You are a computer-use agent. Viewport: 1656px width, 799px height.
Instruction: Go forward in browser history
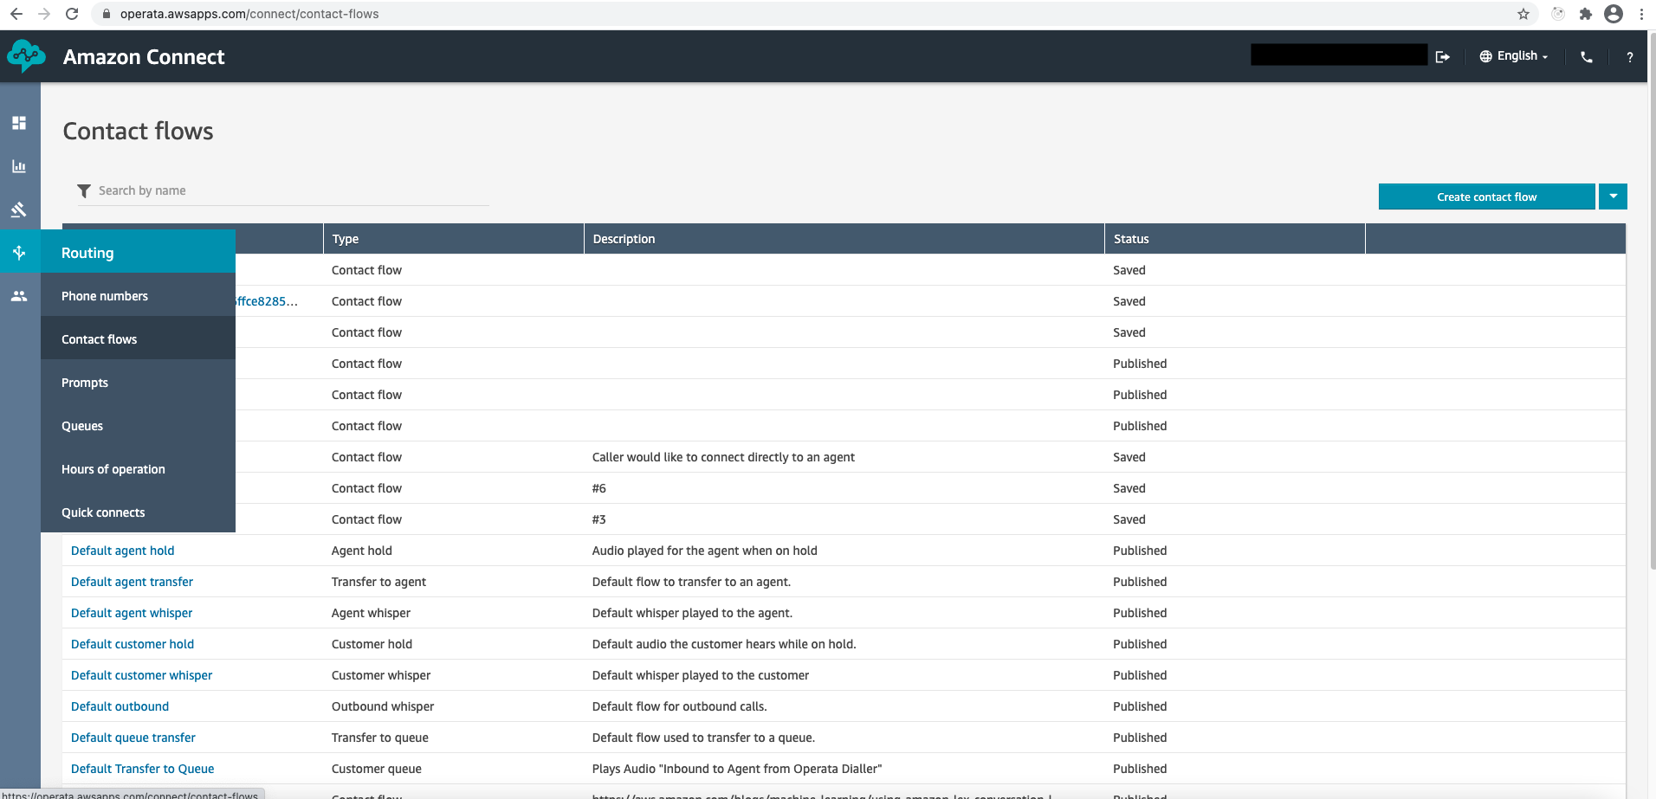coord(44,14)
